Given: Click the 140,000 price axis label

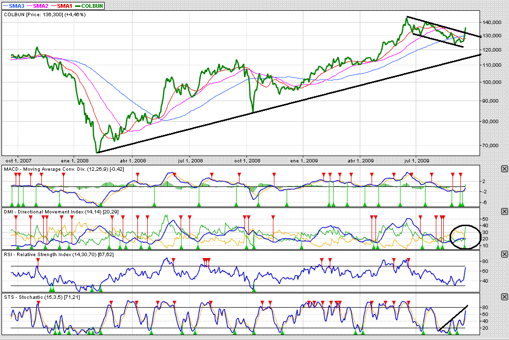Looking at the screenshot, I should [492, 23].
